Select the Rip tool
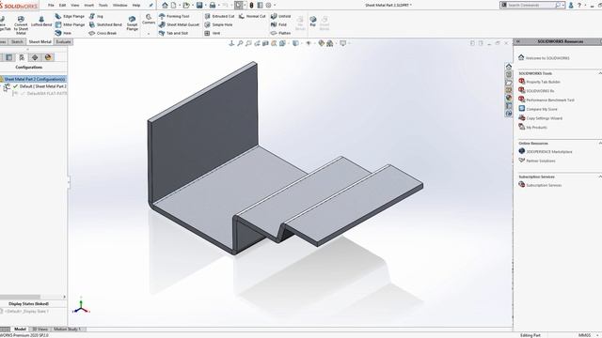Viewport: 602px width, 338px height. [313, 22]
